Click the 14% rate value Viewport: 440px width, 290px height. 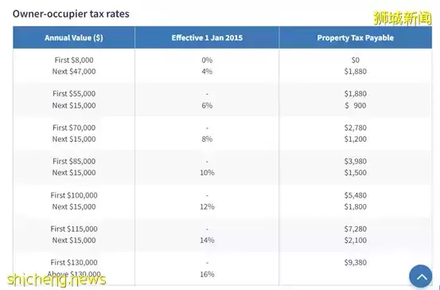point(207,241)
